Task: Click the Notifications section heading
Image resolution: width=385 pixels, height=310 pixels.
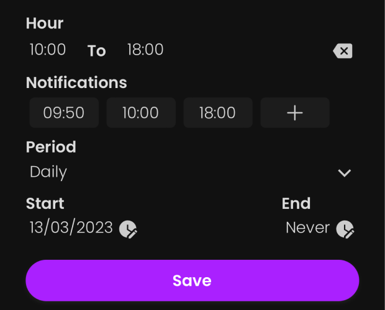Action: 76,82
